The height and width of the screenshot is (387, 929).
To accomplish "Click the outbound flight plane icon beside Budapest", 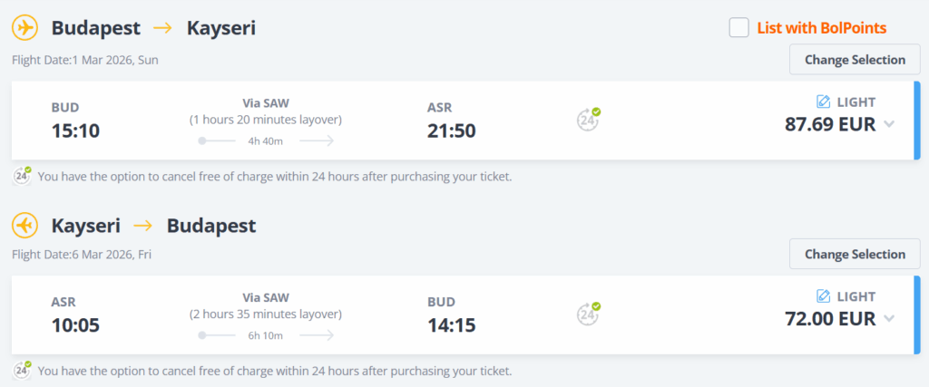I will [24, 28].
